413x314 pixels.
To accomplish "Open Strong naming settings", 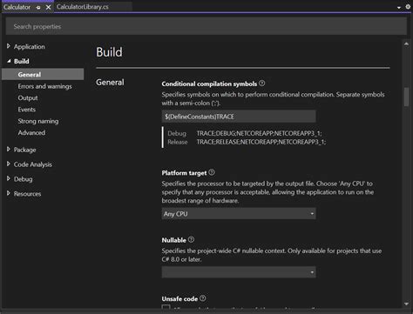I will click(38, 121).
